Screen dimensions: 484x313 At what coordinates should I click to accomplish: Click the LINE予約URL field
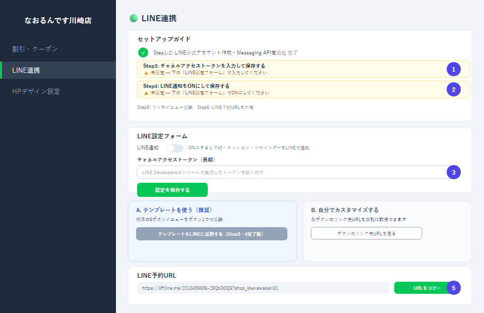click(x=263, y=288)
